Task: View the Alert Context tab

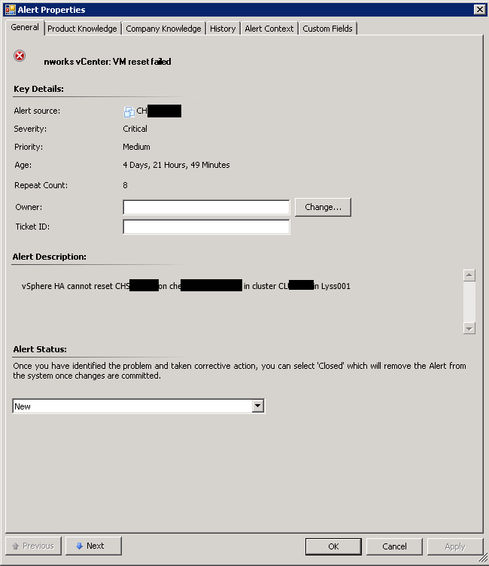Action: point(269,29)
